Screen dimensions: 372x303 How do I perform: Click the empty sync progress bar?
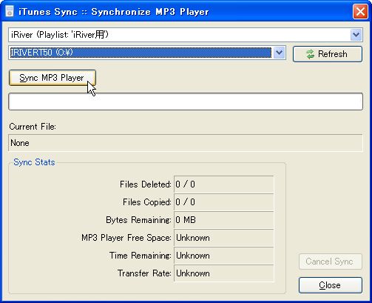pyautogui.click(x=186, y=101)
